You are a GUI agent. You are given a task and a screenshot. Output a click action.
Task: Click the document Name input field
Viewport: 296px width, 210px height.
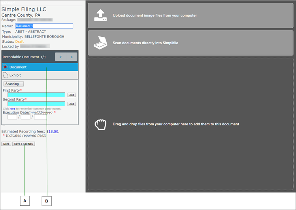coord(44,26)
